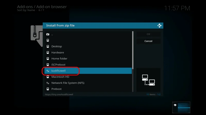Image resolution: width=206 pixels, height=115 pixels.
Task: Click the network icon beside kodifitzwell
Action: coord(48,71)
